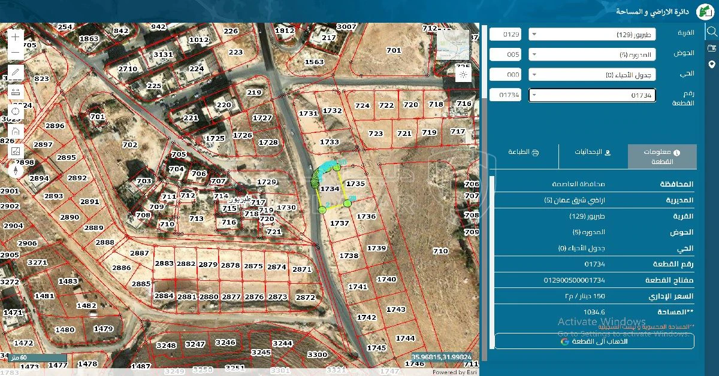The height and width of the screenshot is (376, 719).
Task: Select parcel 702 on the map
Action: (130, 144)
